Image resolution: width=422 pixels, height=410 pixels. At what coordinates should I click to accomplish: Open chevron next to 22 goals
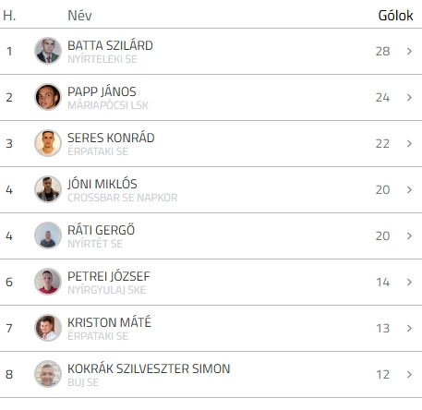tap(409, 143)
